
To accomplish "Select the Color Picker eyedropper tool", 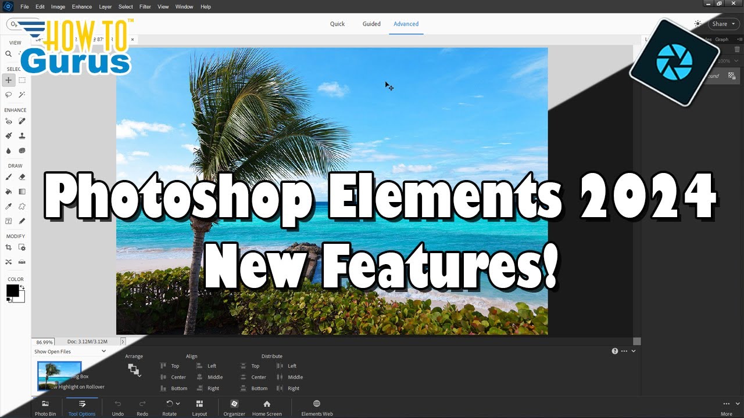I will 9,206.
